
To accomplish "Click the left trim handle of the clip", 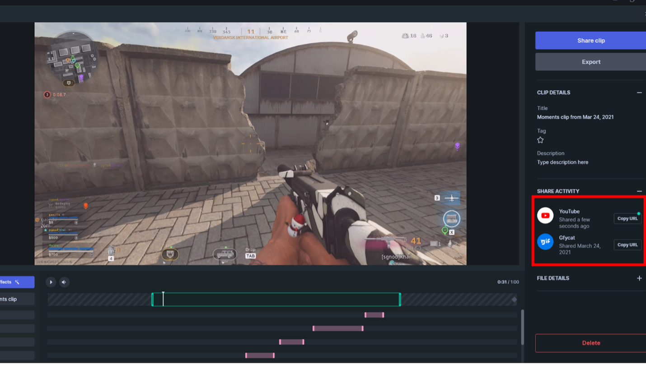I will (x=153, y=299).
